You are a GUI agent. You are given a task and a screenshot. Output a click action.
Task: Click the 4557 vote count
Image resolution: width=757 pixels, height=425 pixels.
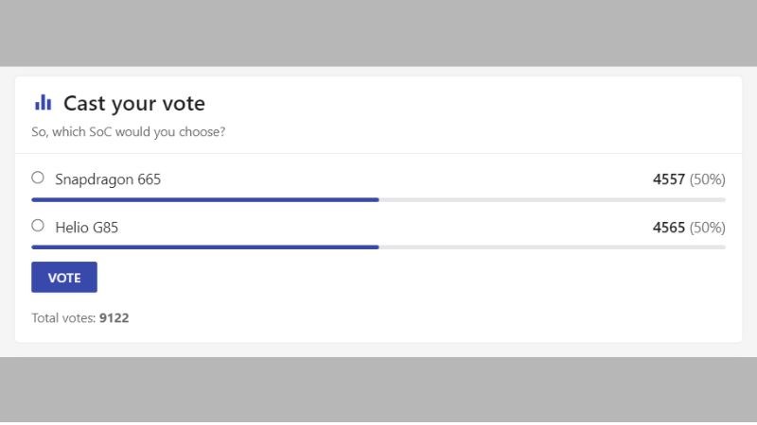coord(668,179)
